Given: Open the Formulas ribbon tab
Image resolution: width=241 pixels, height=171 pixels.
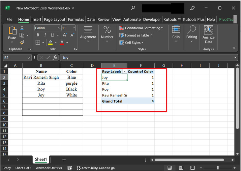Looking at the screenshot, I should click(x=76, y=20).
